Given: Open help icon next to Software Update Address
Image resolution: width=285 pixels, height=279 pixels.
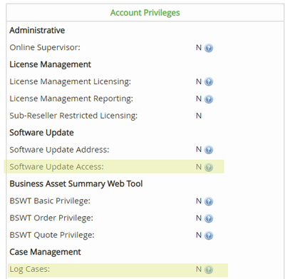Looking at the screenshot, I should pos(209,150).
